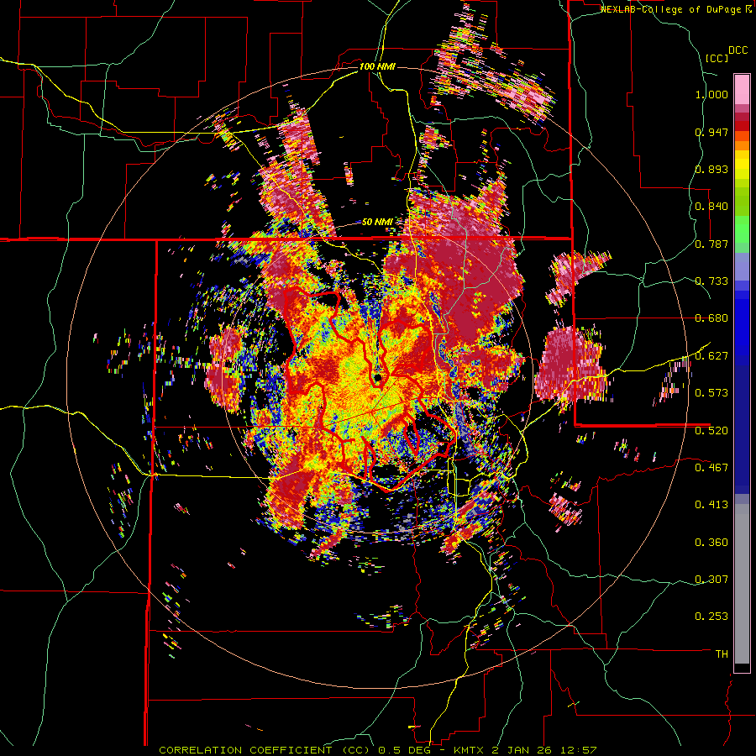
Task: Select the 0.840 legend value
Action: (711, 207)
